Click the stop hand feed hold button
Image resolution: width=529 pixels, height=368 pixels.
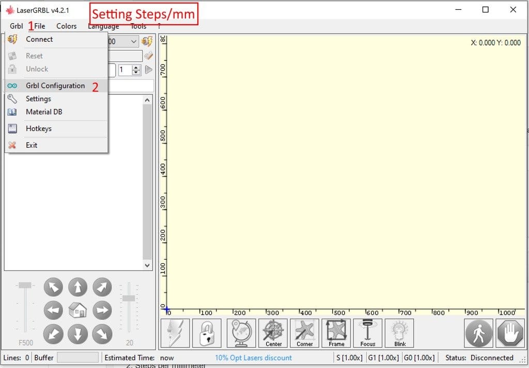[x=510, y=333]
